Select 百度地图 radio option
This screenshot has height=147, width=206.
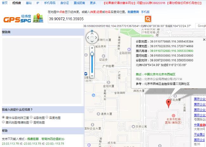47,117
